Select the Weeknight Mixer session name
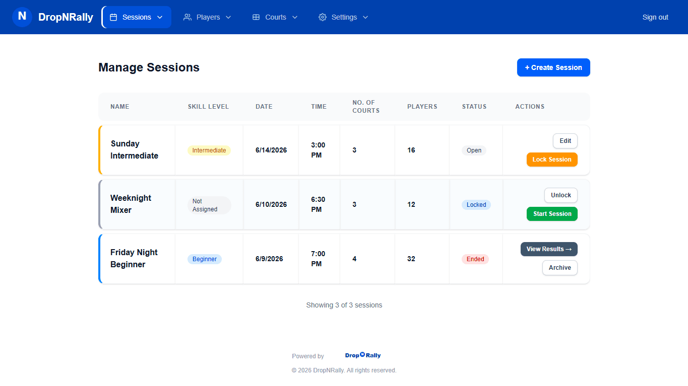 click(131, 204)
